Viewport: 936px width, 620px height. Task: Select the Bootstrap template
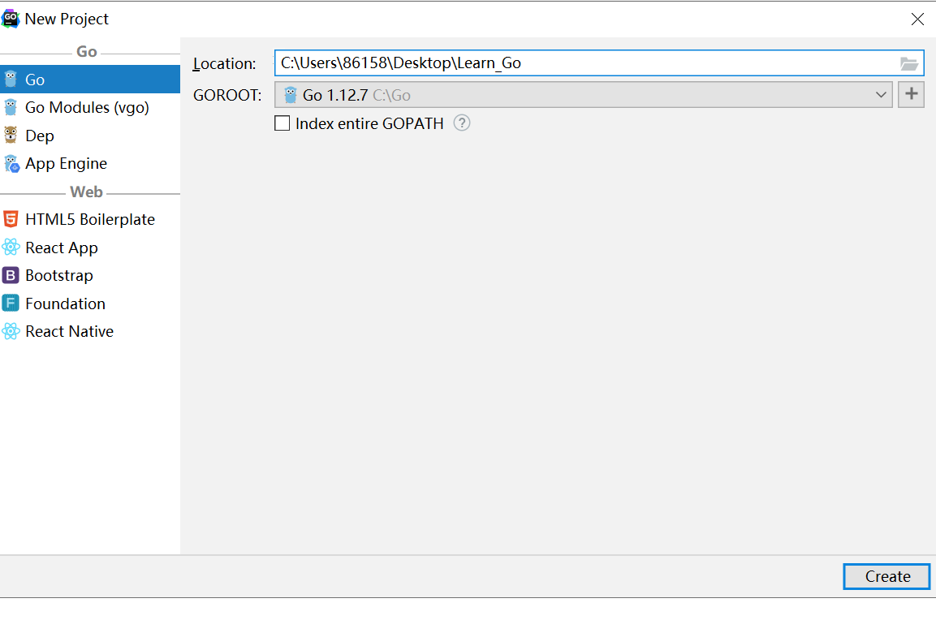[x=89, y=276]
